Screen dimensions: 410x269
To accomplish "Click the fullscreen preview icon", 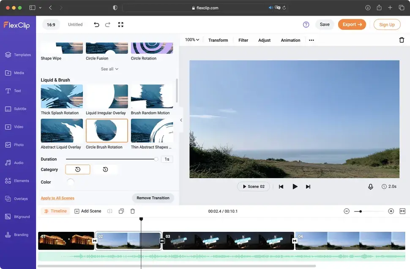I will pyautogui.click(x=121, y=24).
